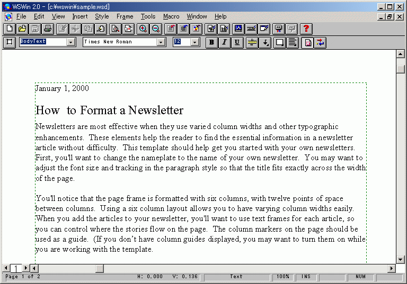Click the box shadow frame icon
Screen dimensions: 407x284
coord(279,42)
